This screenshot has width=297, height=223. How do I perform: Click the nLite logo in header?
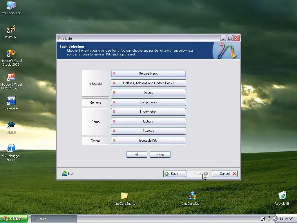(x=226, y=51)
